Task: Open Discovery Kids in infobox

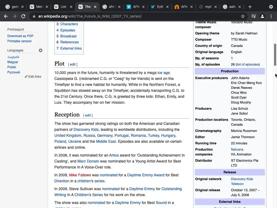Action: click(242, 179)
